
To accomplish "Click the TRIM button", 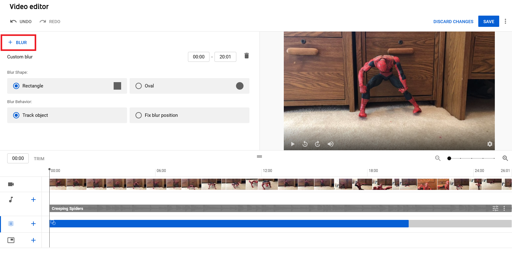I will click(39, 159).
